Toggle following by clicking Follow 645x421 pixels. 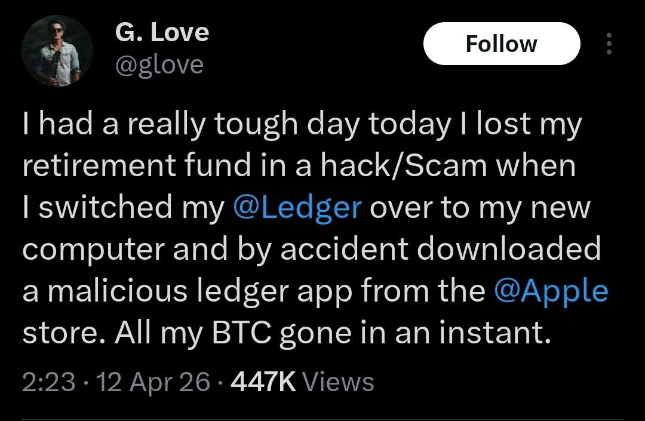tap(502, 43)
